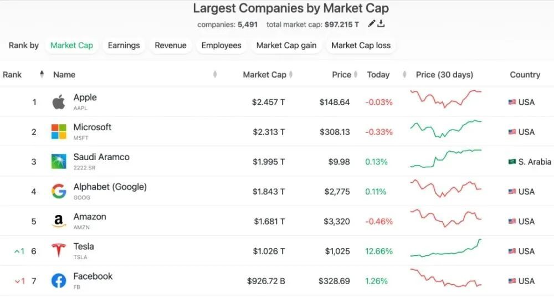Rank companies by Employees
The image size is (554, 298).
221,45
